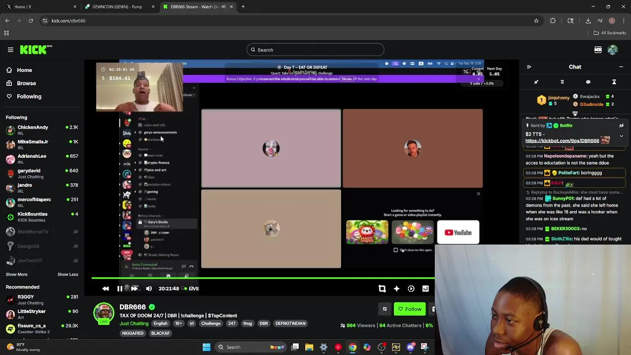631x355 pixels.
Task: Open ChickenAndy channel in Following list
Action: pyautogui.click(x=42, y=130)
